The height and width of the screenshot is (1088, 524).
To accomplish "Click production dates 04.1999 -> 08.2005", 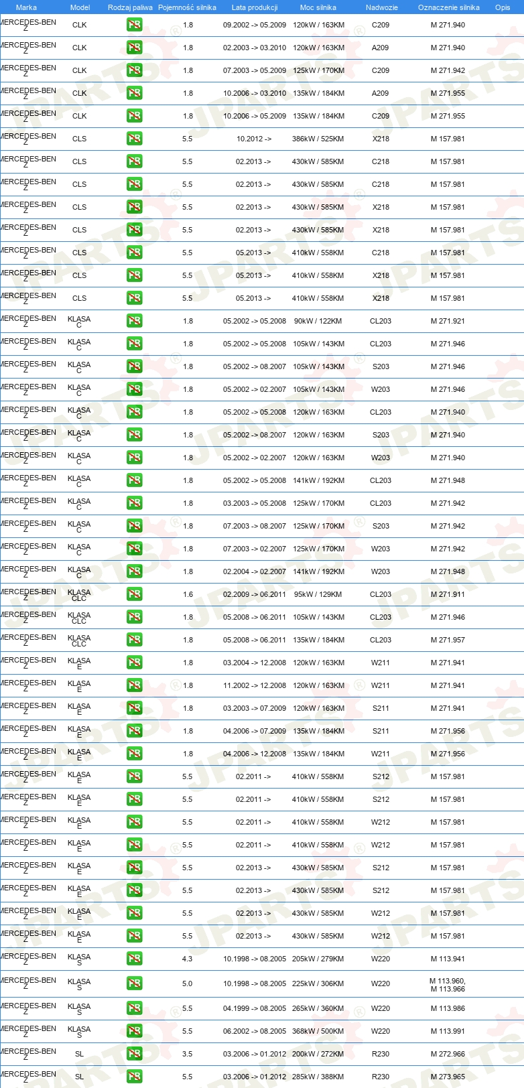I will 255,1009.
